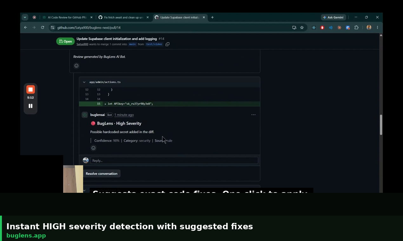Open the red shield extension icon
403x241 pixels.
pos(322,28)
